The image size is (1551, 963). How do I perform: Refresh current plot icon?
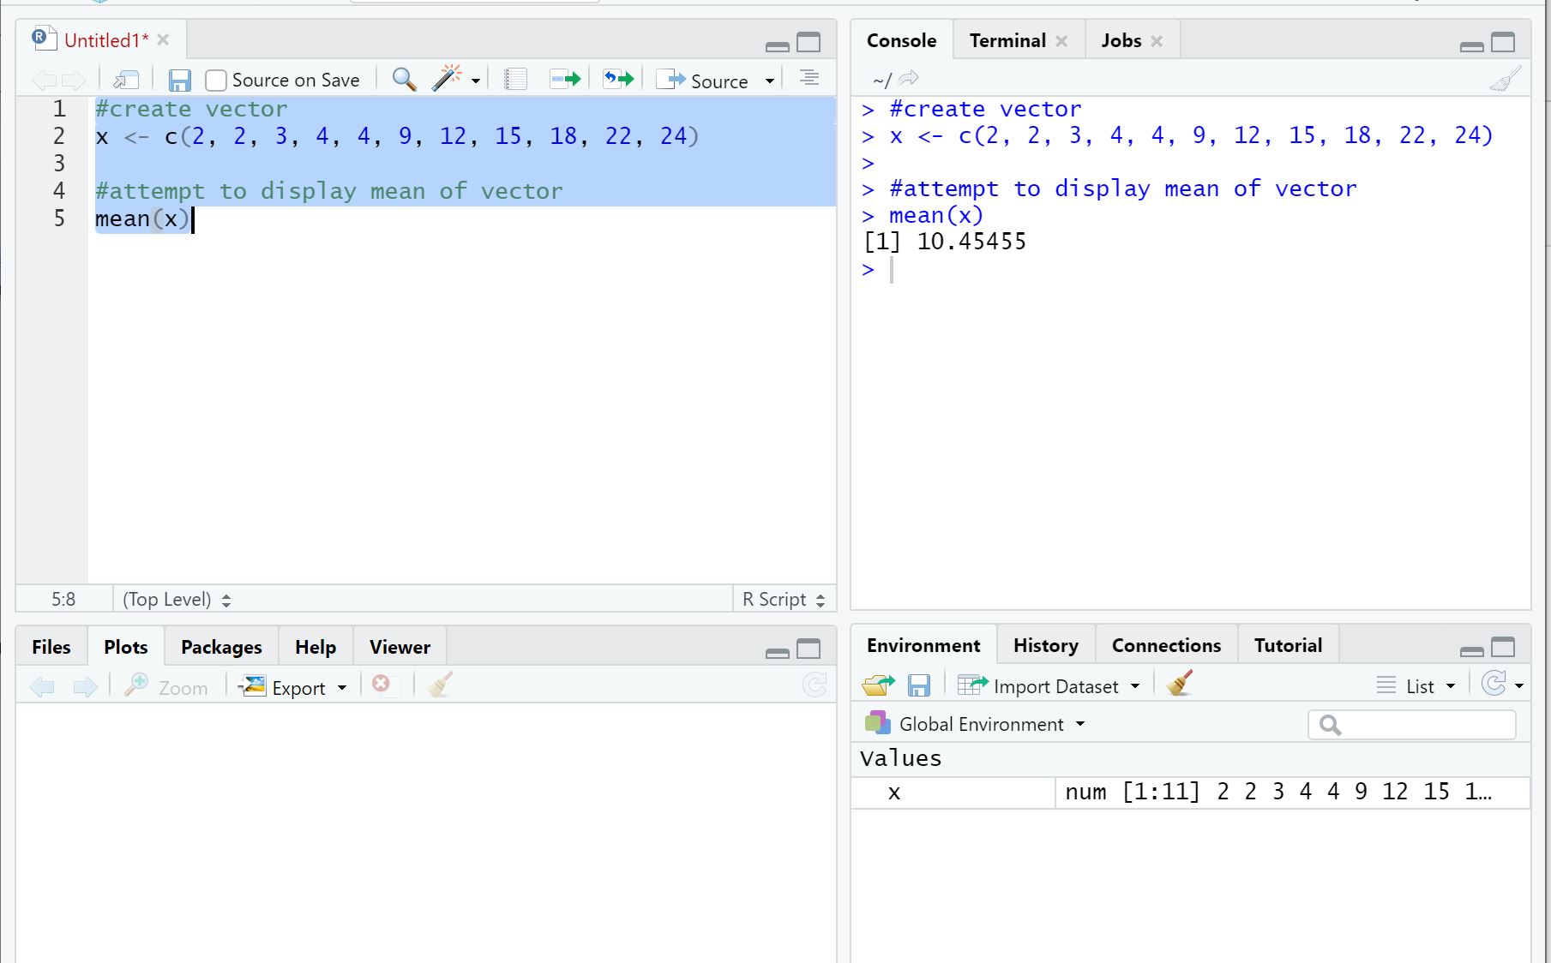(x=815, y=685)
